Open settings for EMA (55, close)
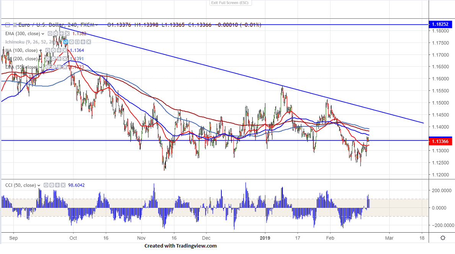Viewport: 455px width, 254px height. pyautogui.click(x=54, y=67)
